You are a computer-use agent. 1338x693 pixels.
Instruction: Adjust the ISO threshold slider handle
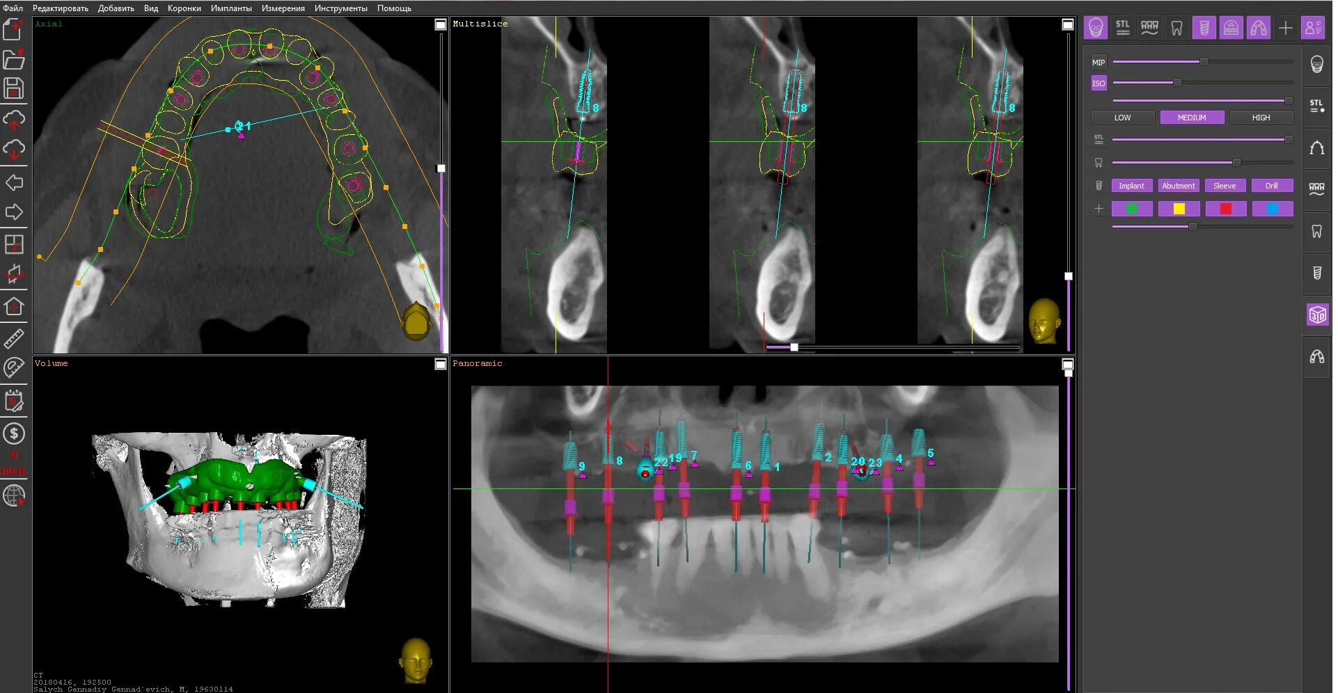(1177, 83)
